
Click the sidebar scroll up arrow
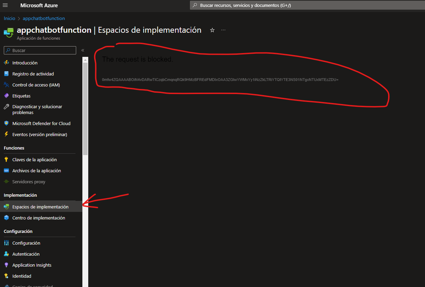click(85, 59)
